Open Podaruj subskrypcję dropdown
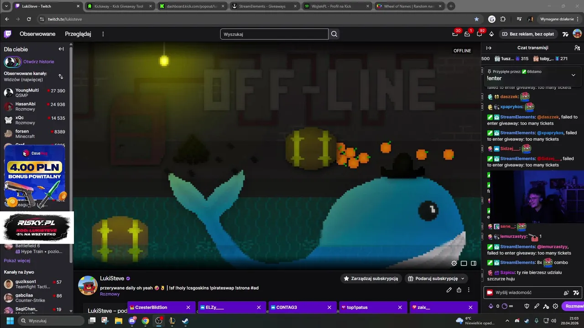Image resolution: width=584 pixels, height=328 pixels. pos(436,278)
